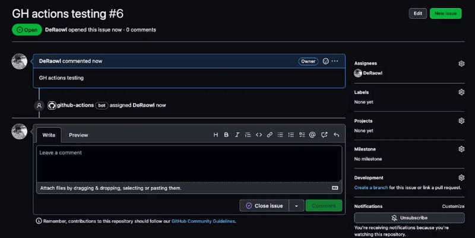Open the Assignees gear settings
Viewport: 475px width, 238px height.
[x=461, y=63]
